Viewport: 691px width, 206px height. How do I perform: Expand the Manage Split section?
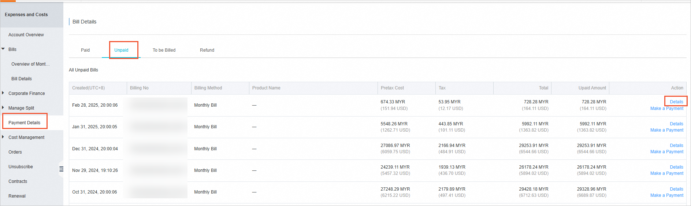point(3,108)
